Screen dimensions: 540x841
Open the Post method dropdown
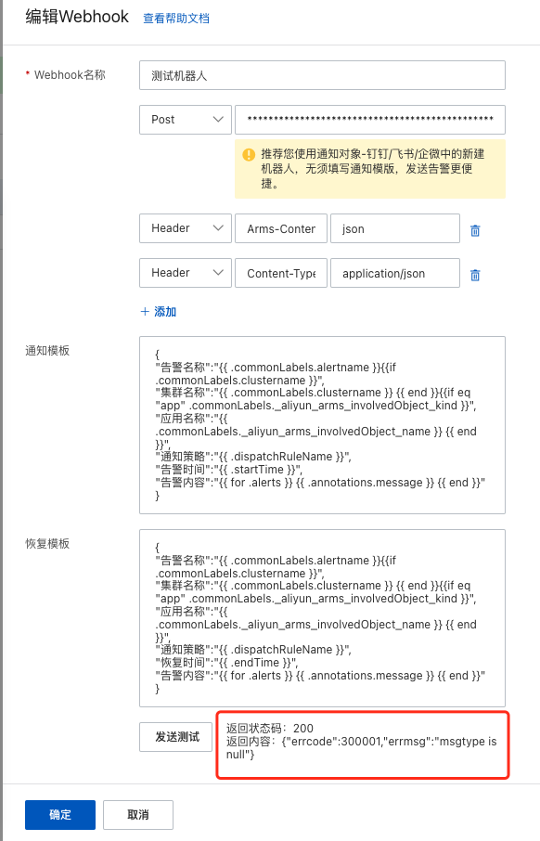point(186,119)
